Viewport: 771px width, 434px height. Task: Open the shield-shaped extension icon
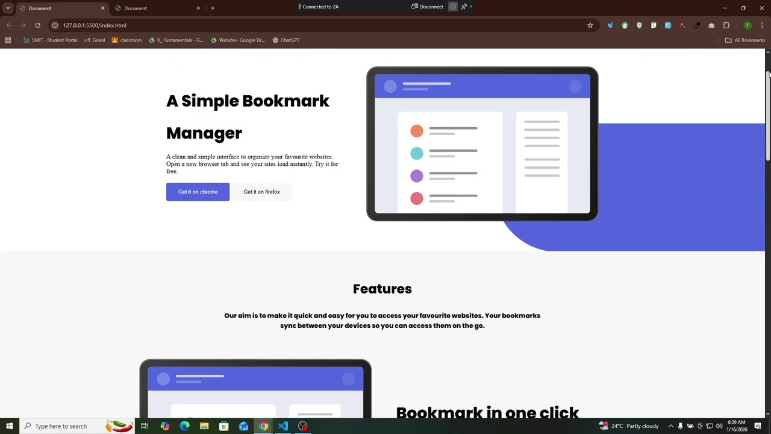(x=639, y=25)
